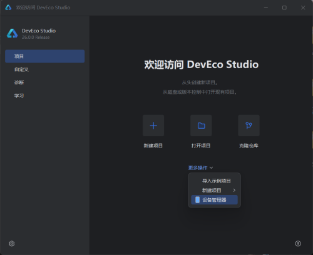
Task: Click the folder icon to open project
Action: [201, 126]
